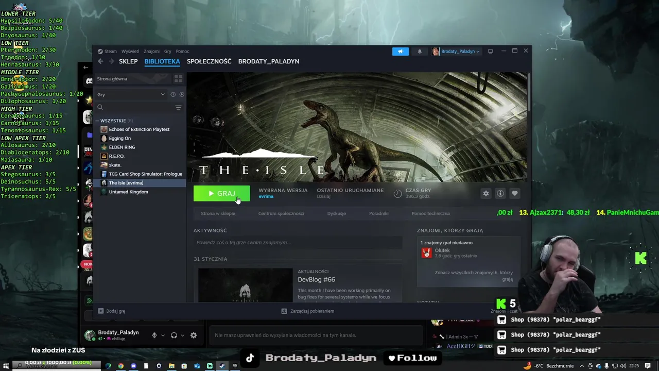Image resolution: width=659 pixels, height=371 pixels.
Task: Click the library search field
Action: [134, 107]
